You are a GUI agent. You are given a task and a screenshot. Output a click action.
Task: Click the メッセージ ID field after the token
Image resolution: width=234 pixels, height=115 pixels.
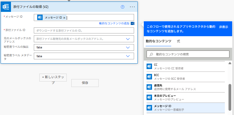pos(100,18)
